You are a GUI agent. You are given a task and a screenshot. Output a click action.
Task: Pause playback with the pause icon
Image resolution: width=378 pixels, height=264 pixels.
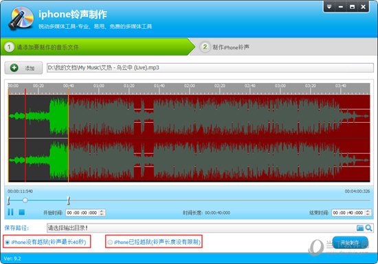click(x=10, y=212)
